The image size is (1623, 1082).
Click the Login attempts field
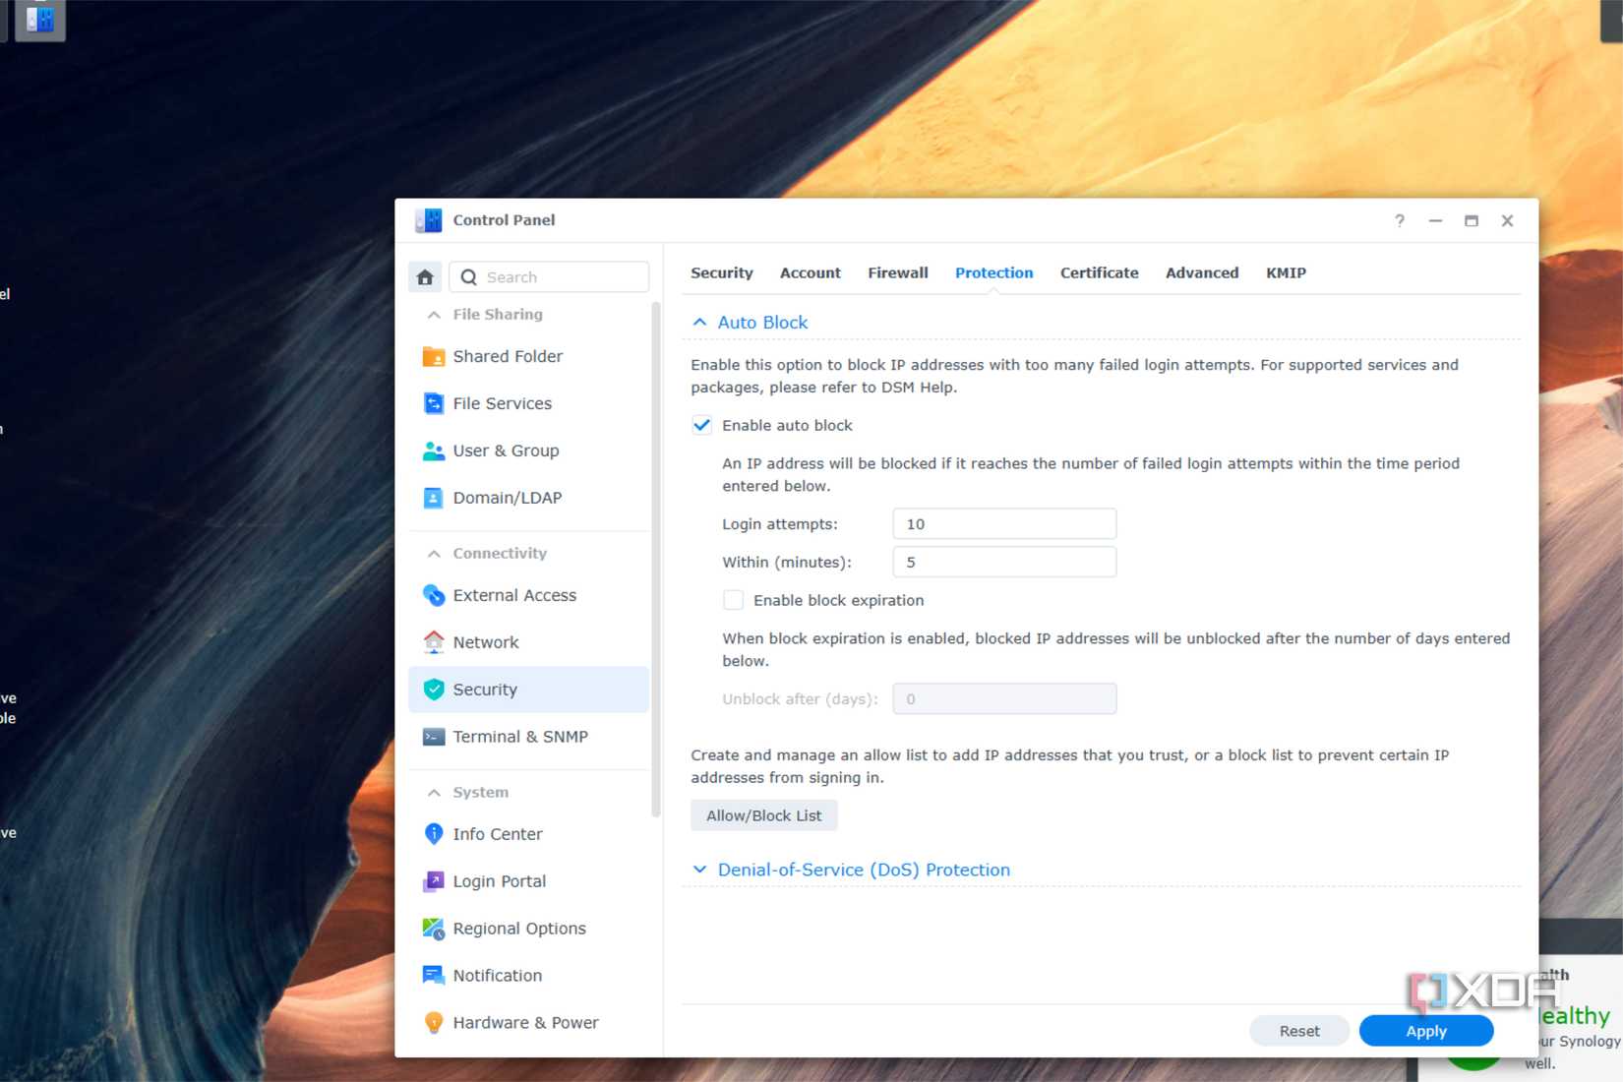1003,524
